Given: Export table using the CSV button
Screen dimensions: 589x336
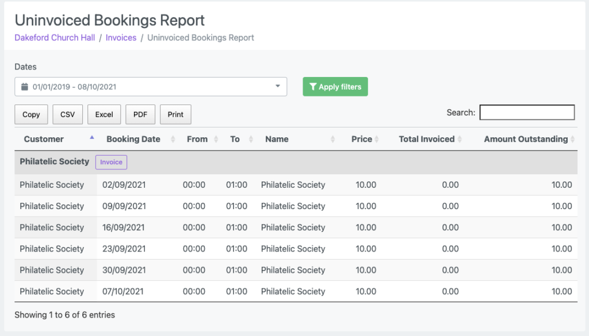Looking at the screenshot, I should pos(68,114).
